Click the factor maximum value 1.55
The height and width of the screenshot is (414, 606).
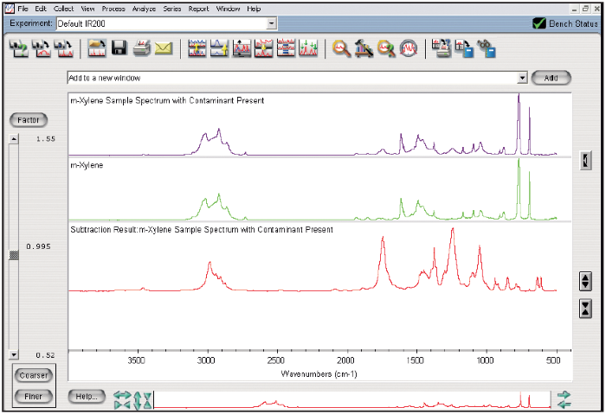46,139
